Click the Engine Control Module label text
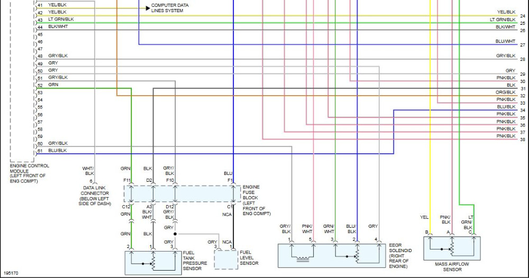 pos(29,173)
